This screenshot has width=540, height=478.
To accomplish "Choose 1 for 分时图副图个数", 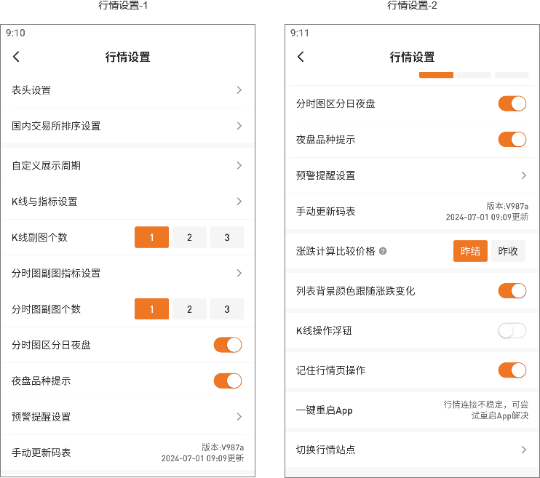I will pos(151,309).
